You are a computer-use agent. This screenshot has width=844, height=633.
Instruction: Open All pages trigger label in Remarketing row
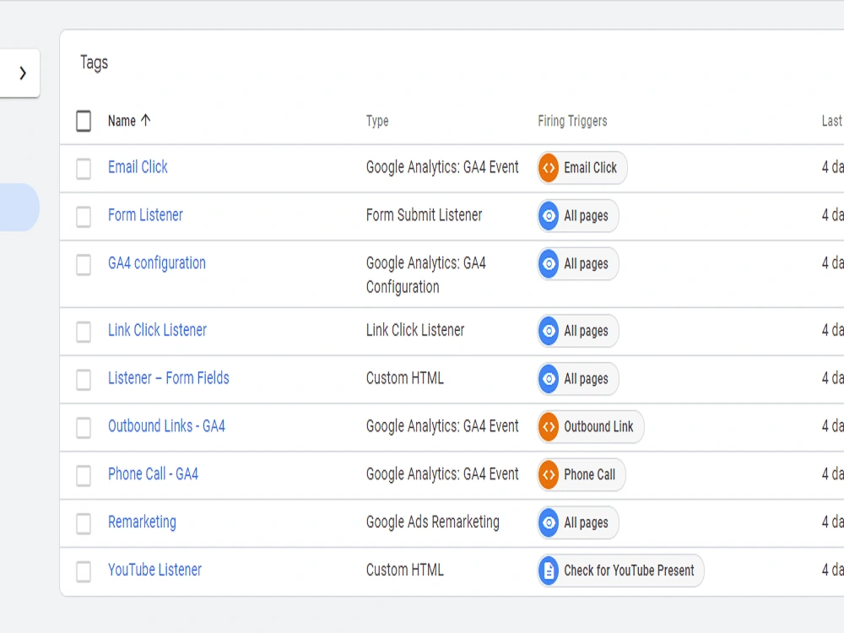point(586,522)
